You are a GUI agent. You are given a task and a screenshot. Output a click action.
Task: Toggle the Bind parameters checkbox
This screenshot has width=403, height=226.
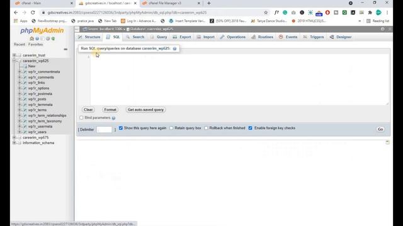pos(81,117)
